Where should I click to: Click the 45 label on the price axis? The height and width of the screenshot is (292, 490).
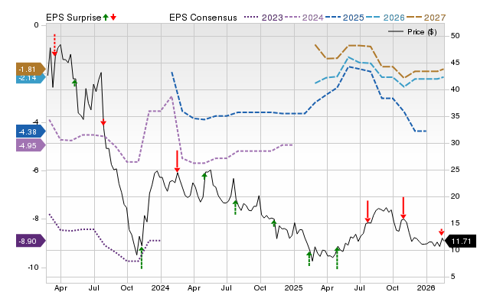click(x=455, y=63)
